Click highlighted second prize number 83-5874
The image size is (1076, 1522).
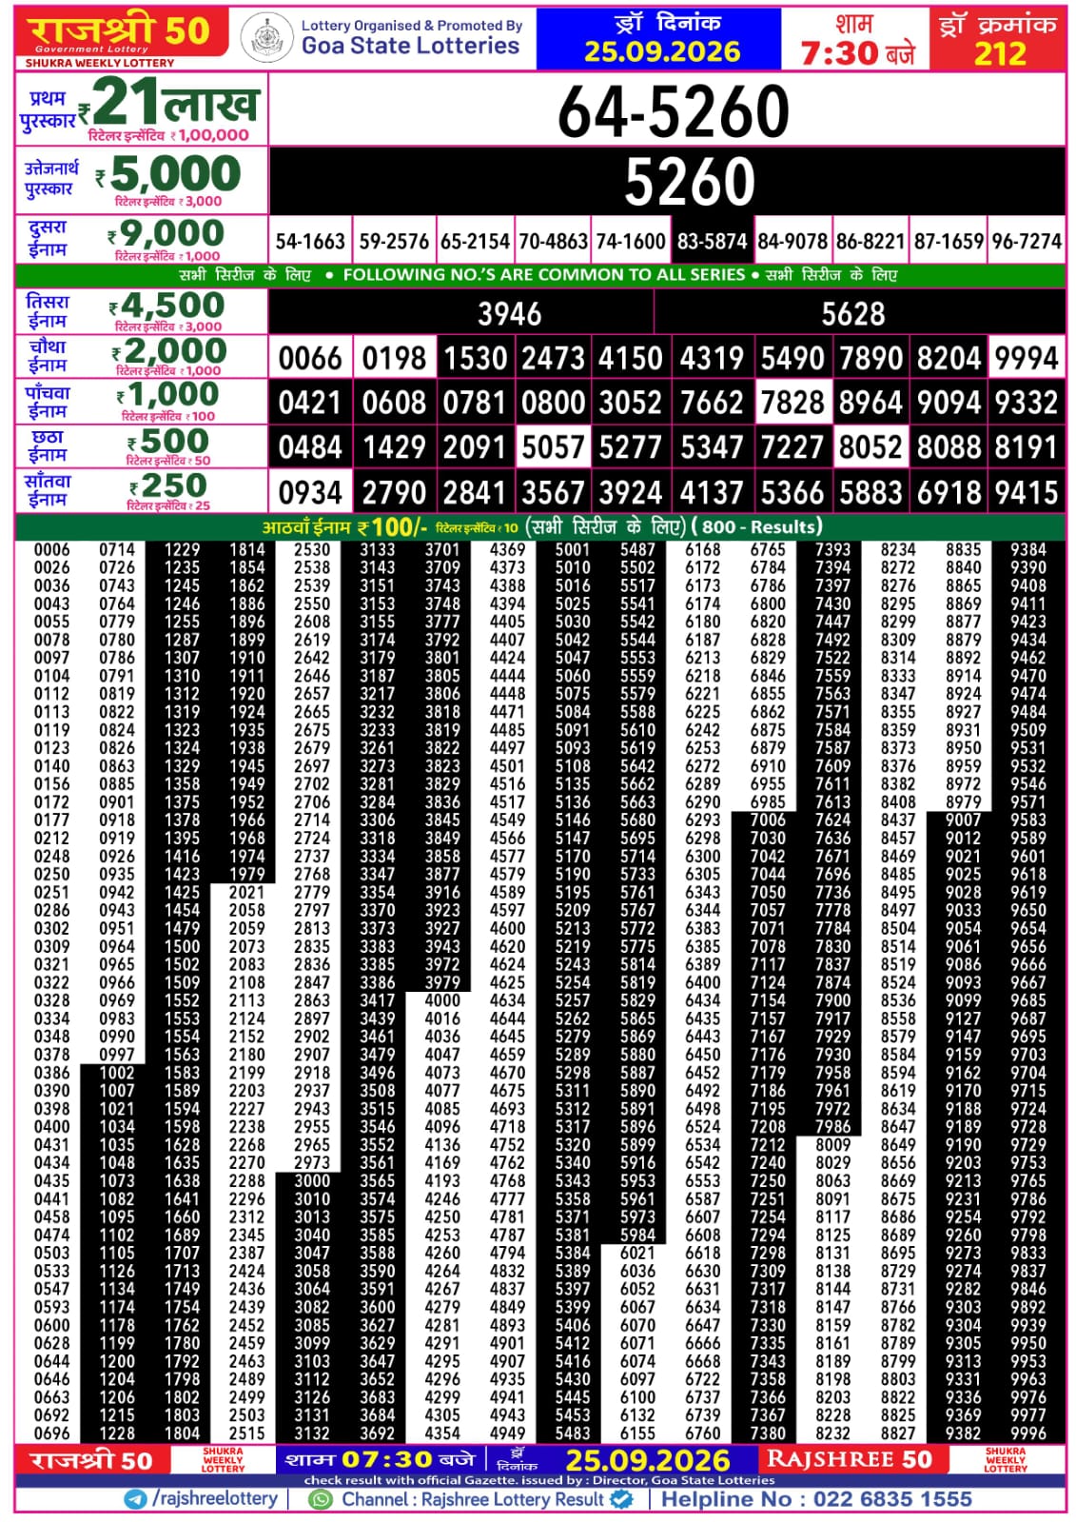(712, 242)
